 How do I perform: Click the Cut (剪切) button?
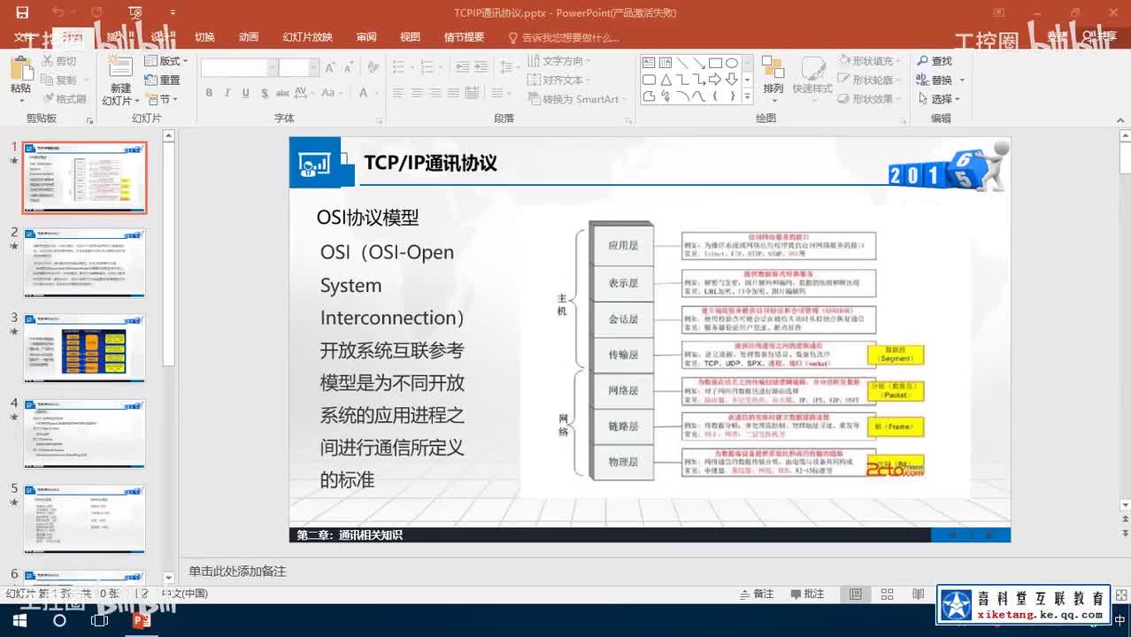point(59,61)
